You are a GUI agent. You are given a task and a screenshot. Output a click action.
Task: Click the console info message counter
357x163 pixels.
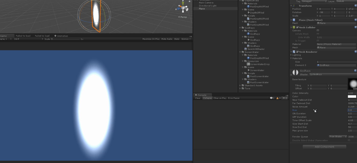point(272,98)
